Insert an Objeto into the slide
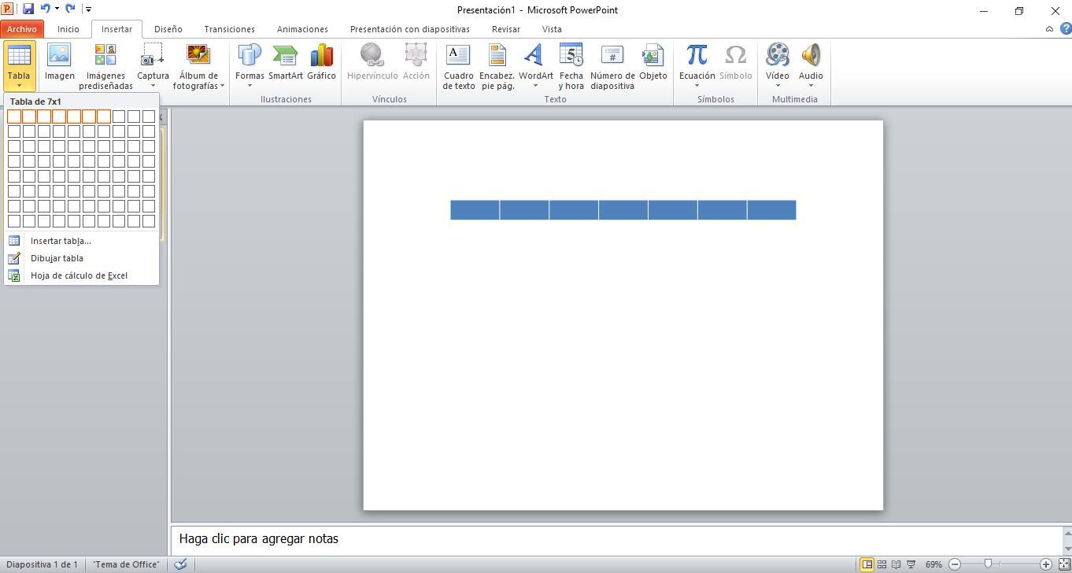Viewport: 1072px width, 573px height. point(652,57)
